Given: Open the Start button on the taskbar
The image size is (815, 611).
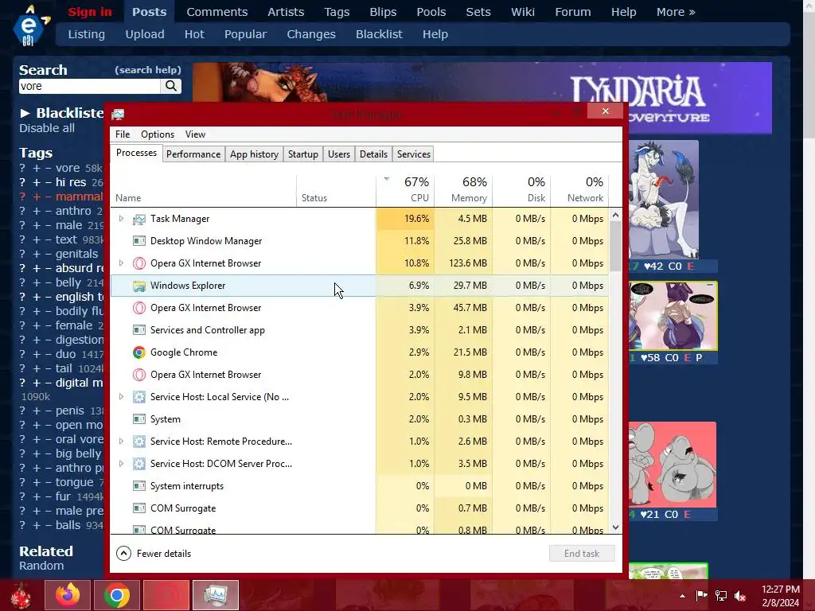Looking at the screenshot, I should click(21, 595).
